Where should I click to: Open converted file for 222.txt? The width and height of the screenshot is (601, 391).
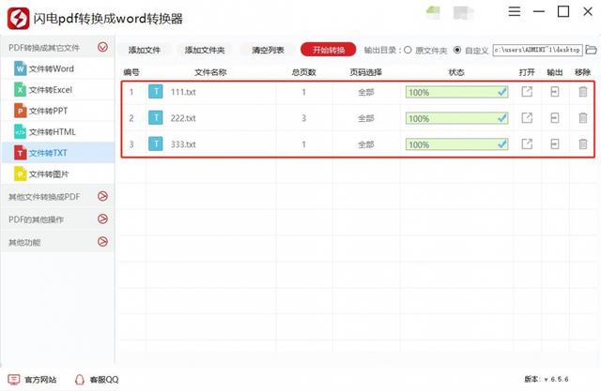(x=527, y=118)
